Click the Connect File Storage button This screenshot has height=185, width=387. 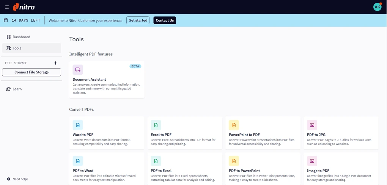(x=31, y=72)
